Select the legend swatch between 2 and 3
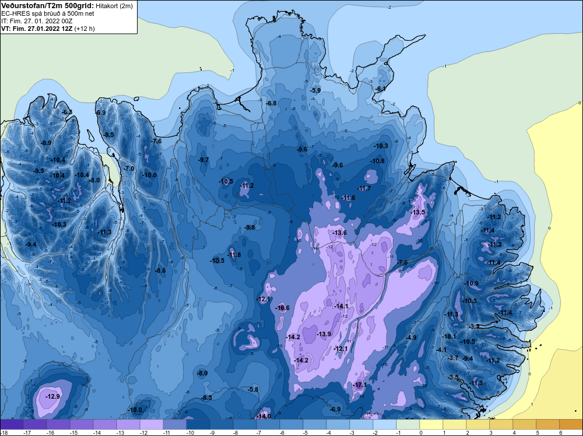This screenshot has width=583, height=436. pyautogui.click(x=478, y=424)
